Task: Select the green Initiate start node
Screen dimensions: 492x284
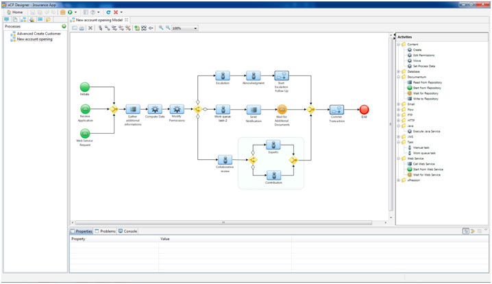Action: click(x=85, y=87)
